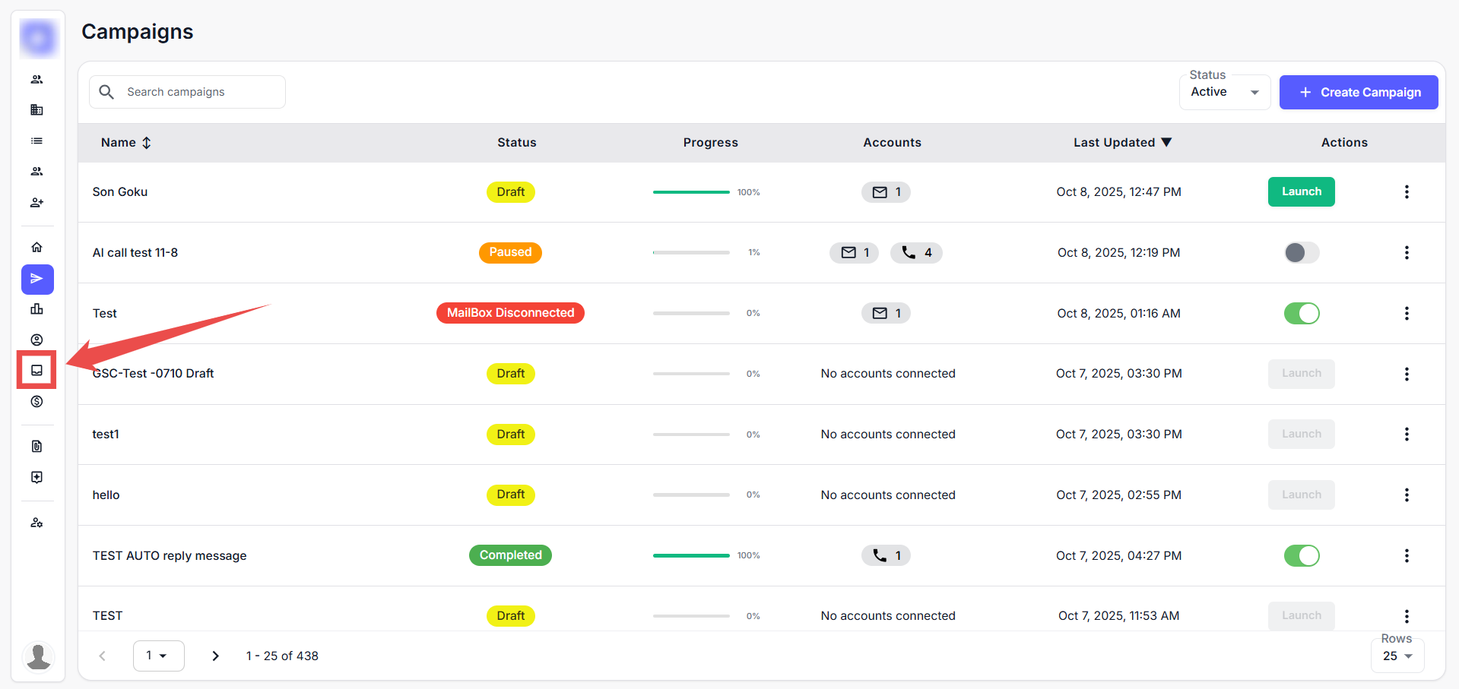Open the Status Active dropdown
The width and height of the screenshot is (1459, 689).
click(x=1224, y=92)
